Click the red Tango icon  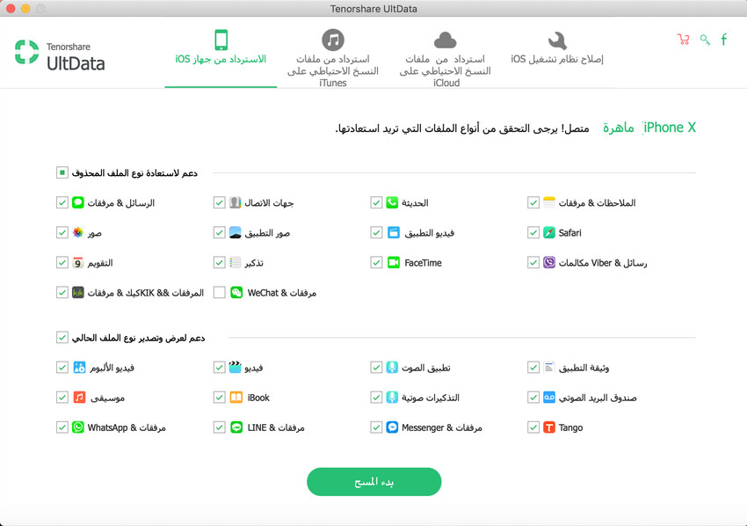[x=549, y=427]
